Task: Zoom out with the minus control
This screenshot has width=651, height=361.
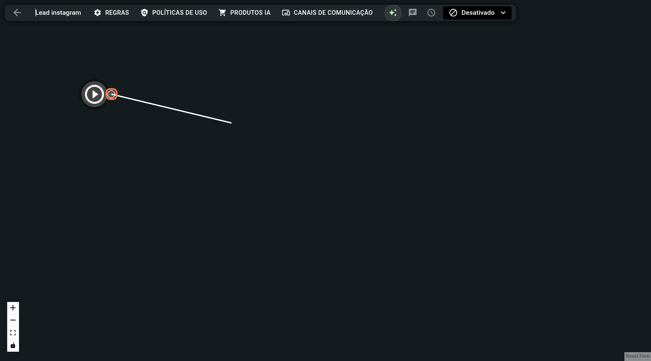Action: point(13,321)
